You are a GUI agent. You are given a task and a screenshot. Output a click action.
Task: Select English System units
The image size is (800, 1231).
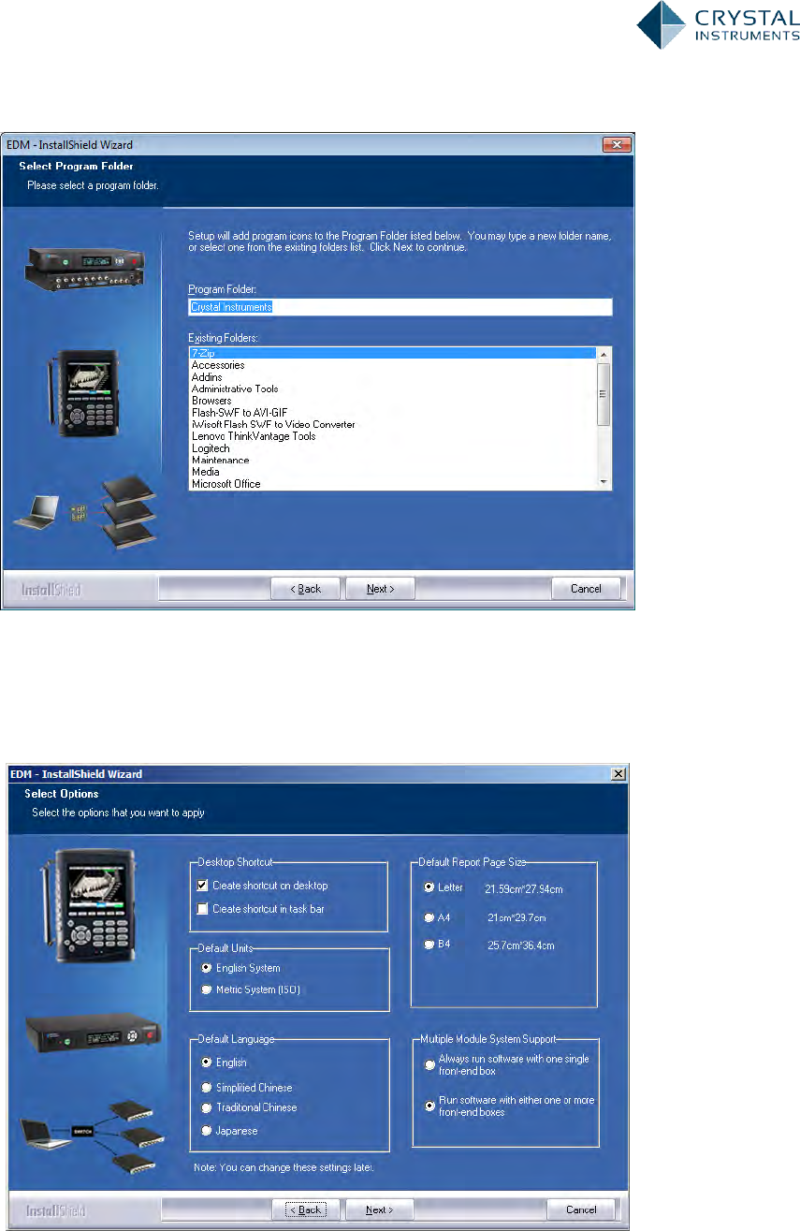[205, 968]
